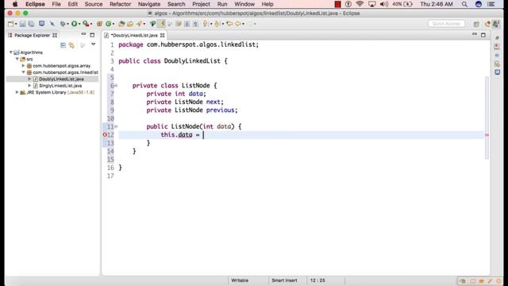Open the Refactor menu

(120, 4)
